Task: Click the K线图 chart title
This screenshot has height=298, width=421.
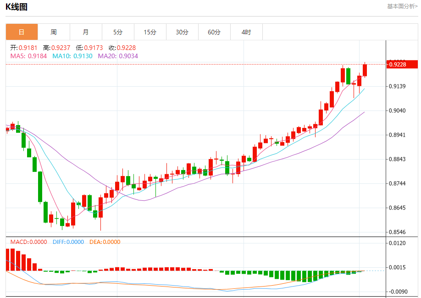Action: tap(17, 7)
